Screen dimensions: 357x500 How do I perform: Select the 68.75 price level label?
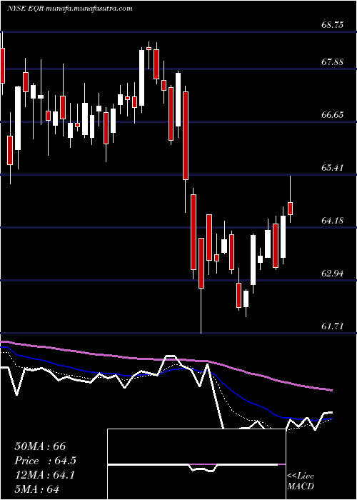(333, 24)
